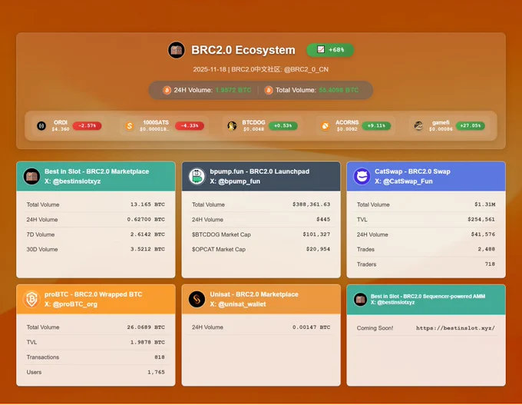This screenshot has width=522, height=405.
Task: Click the Best in Slot Marketplace logo
Action: [x=31, y=176]
